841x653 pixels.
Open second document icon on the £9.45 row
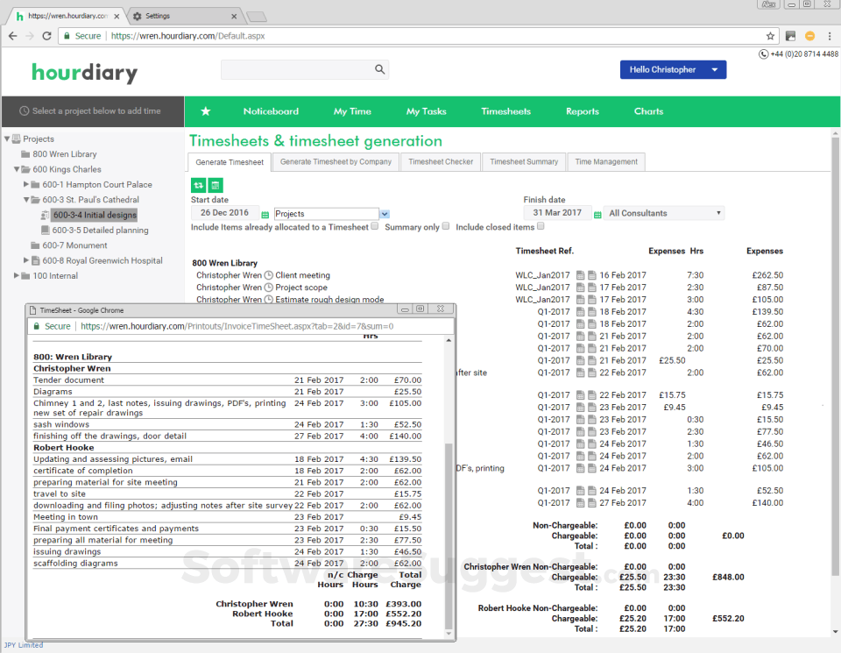[591, 408]
